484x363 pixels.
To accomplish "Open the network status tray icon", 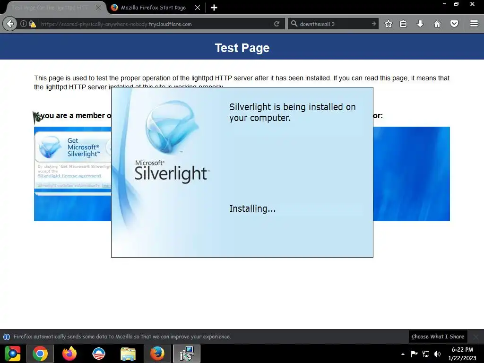I will coord(426,354).
